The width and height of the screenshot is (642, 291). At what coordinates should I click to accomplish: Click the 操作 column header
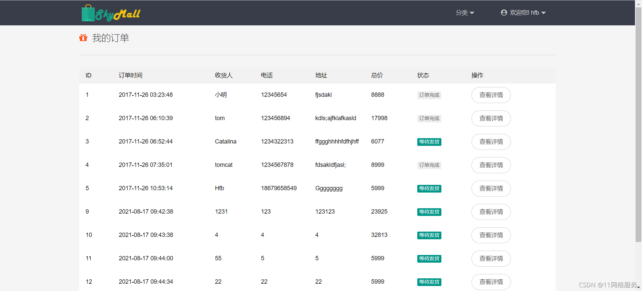pyautogui.click(x=477, y=75)
